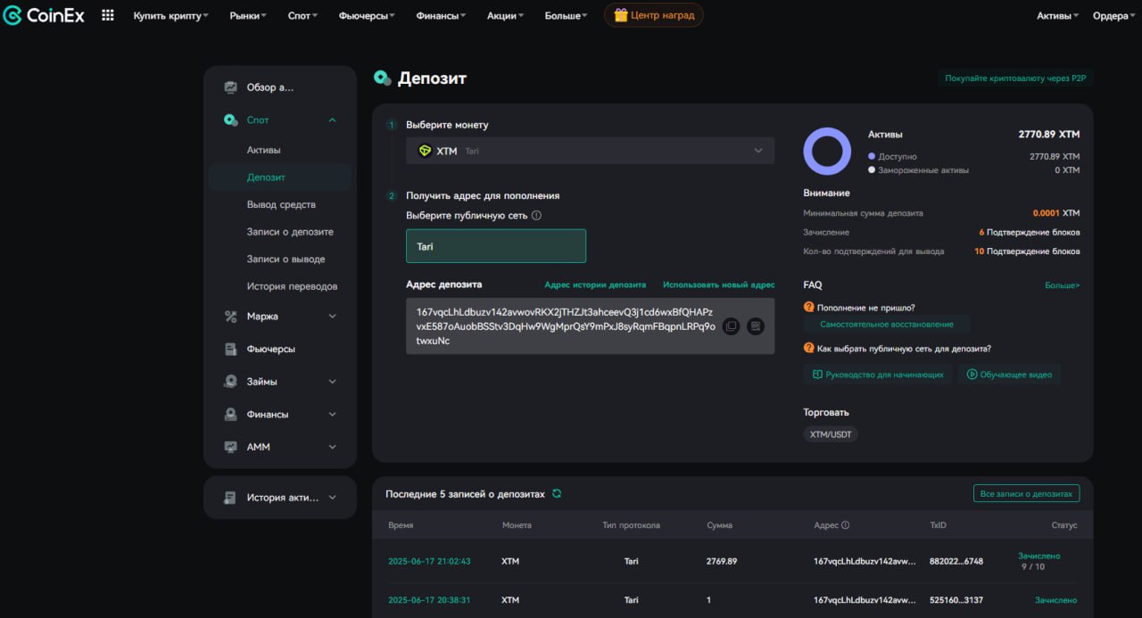
Task: Click the Депозит heading icon
Action: point(382,78)
